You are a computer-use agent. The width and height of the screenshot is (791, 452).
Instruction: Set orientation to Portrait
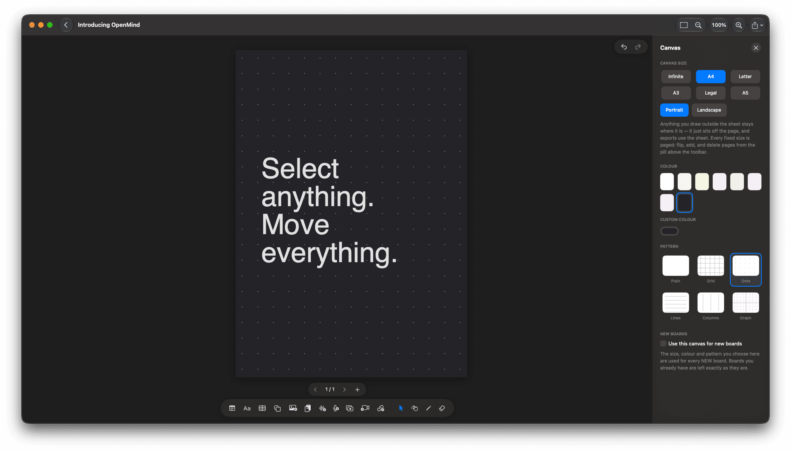click(x=674, y=110)
